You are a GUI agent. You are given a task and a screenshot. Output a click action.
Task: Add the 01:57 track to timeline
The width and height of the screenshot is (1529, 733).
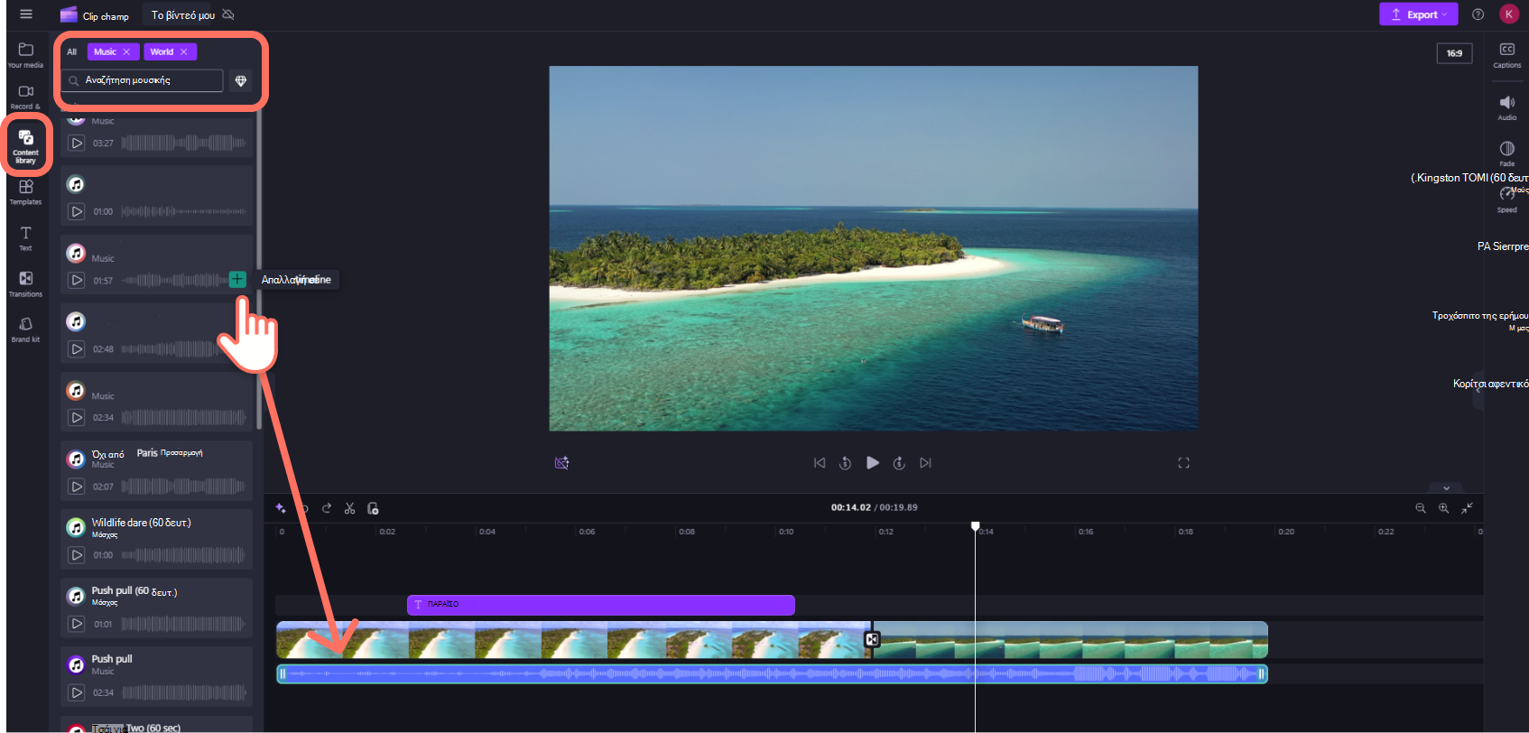click(237, 280)
